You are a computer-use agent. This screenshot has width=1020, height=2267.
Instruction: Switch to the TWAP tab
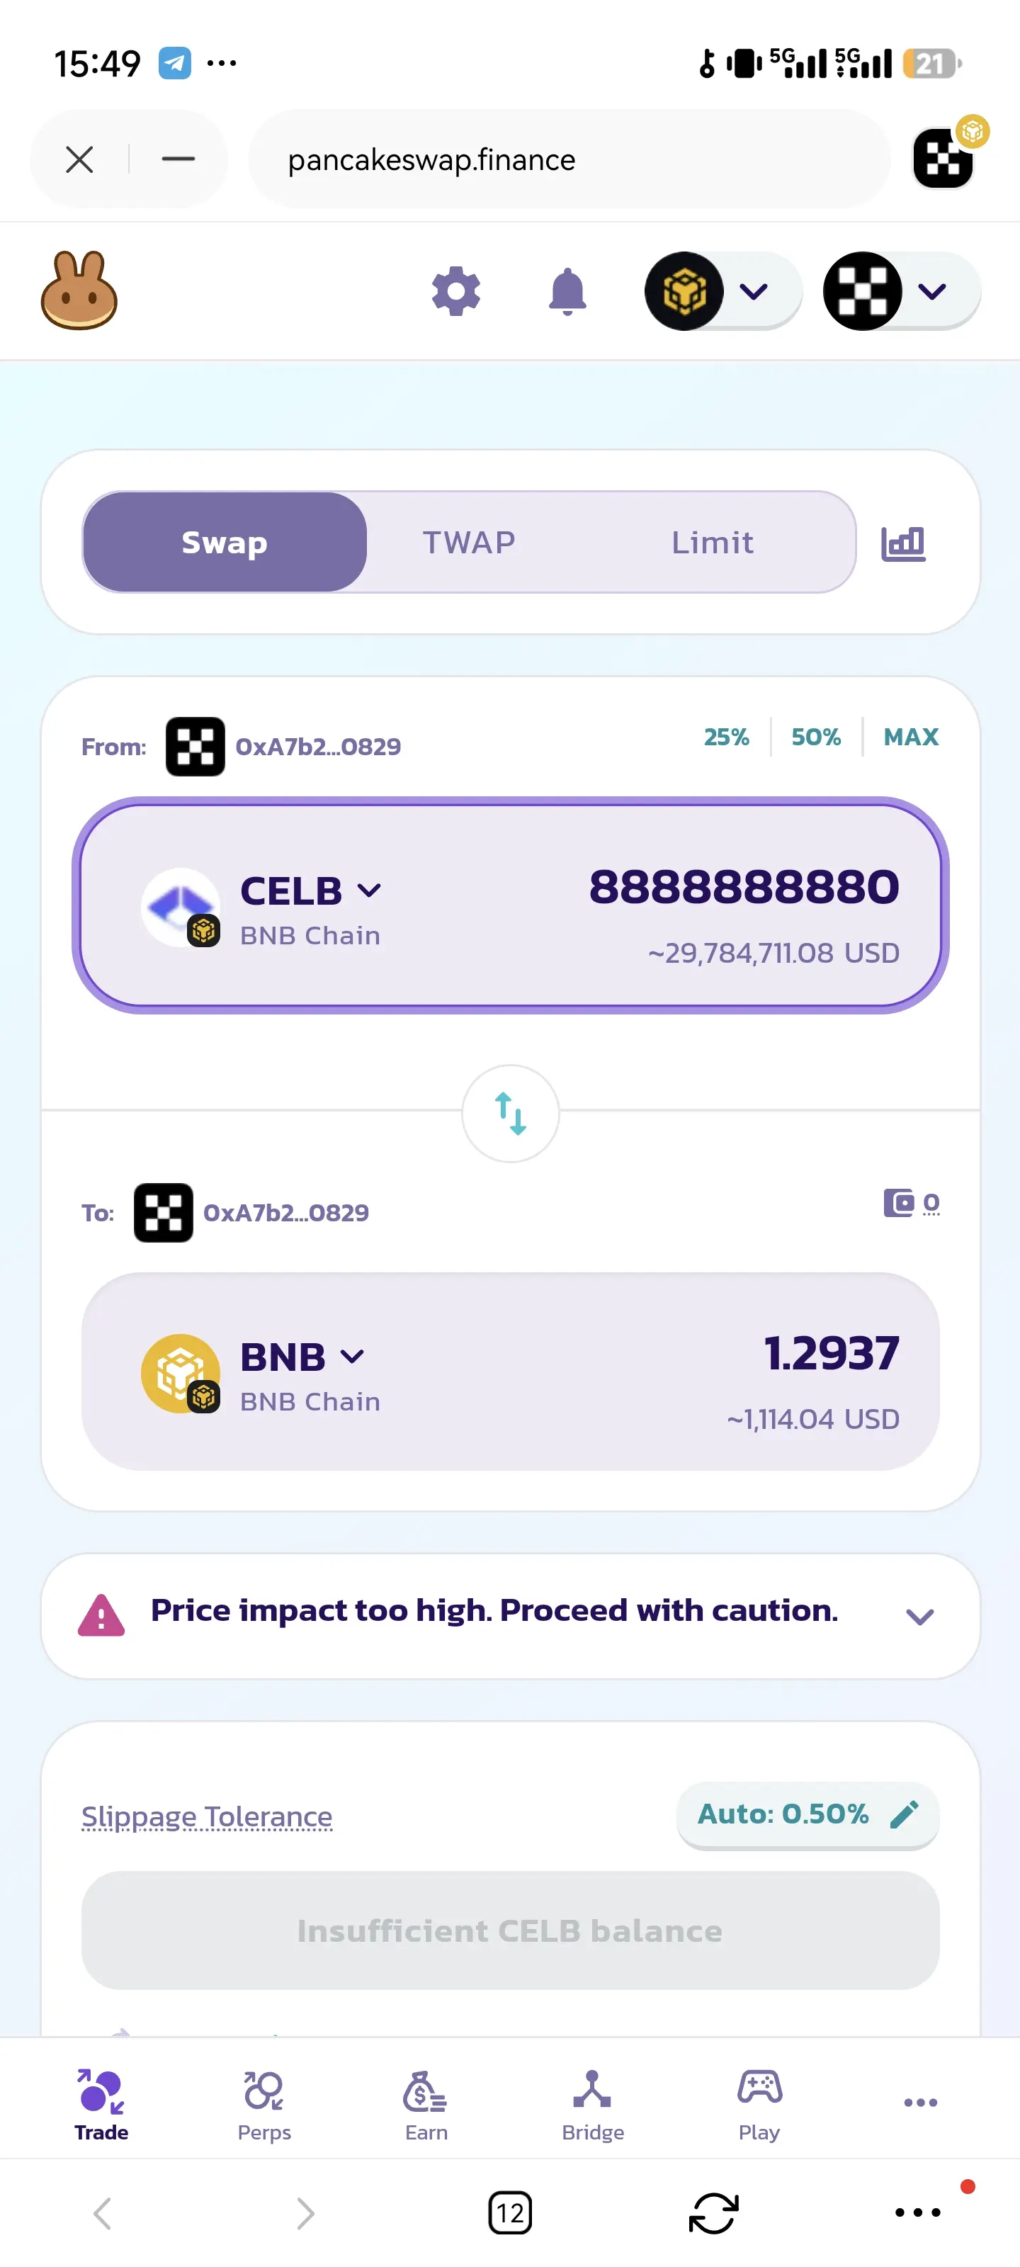pos(469,542)
